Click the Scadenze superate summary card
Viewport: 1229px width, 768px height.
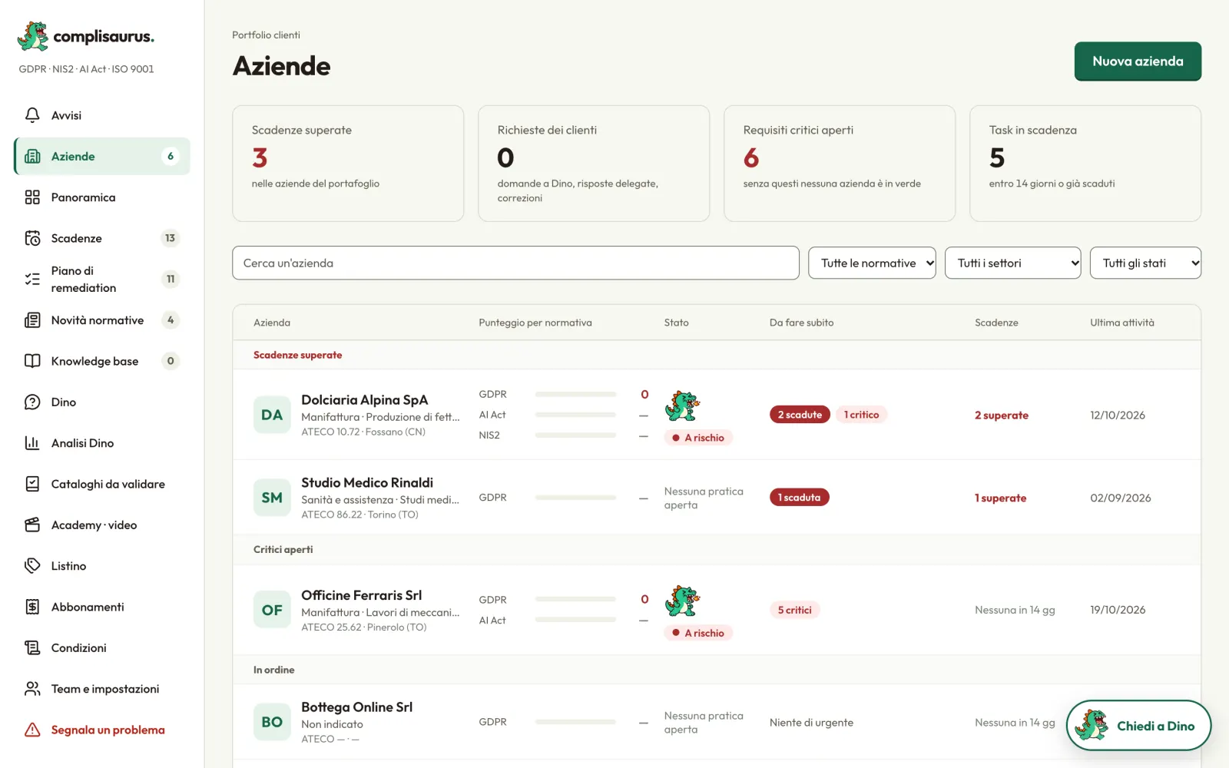348,164
